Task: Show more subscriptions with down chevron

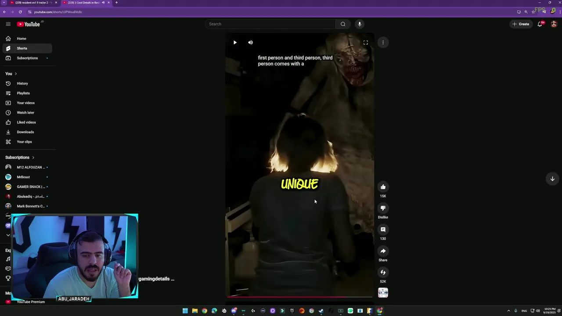Action: click(x=8, y=235)
